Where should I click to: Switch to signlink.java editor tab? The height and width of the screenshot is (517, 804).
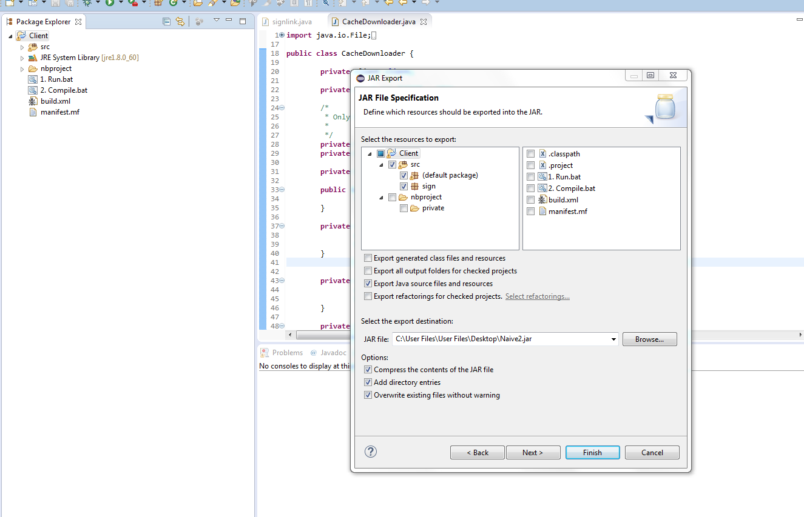(x=287, y=22)
